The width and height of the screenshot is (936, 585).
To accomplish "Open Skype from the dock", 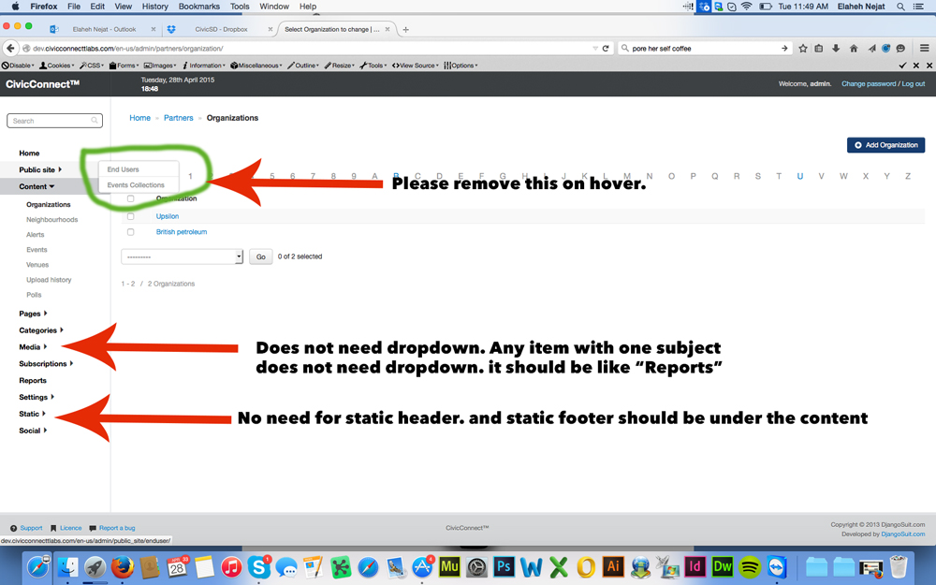I will [258, 566].
